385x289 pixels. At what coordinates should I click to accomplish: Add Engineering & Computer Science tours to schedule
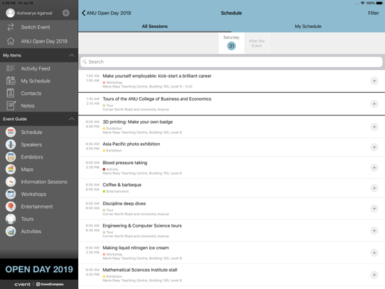point(374,230)
